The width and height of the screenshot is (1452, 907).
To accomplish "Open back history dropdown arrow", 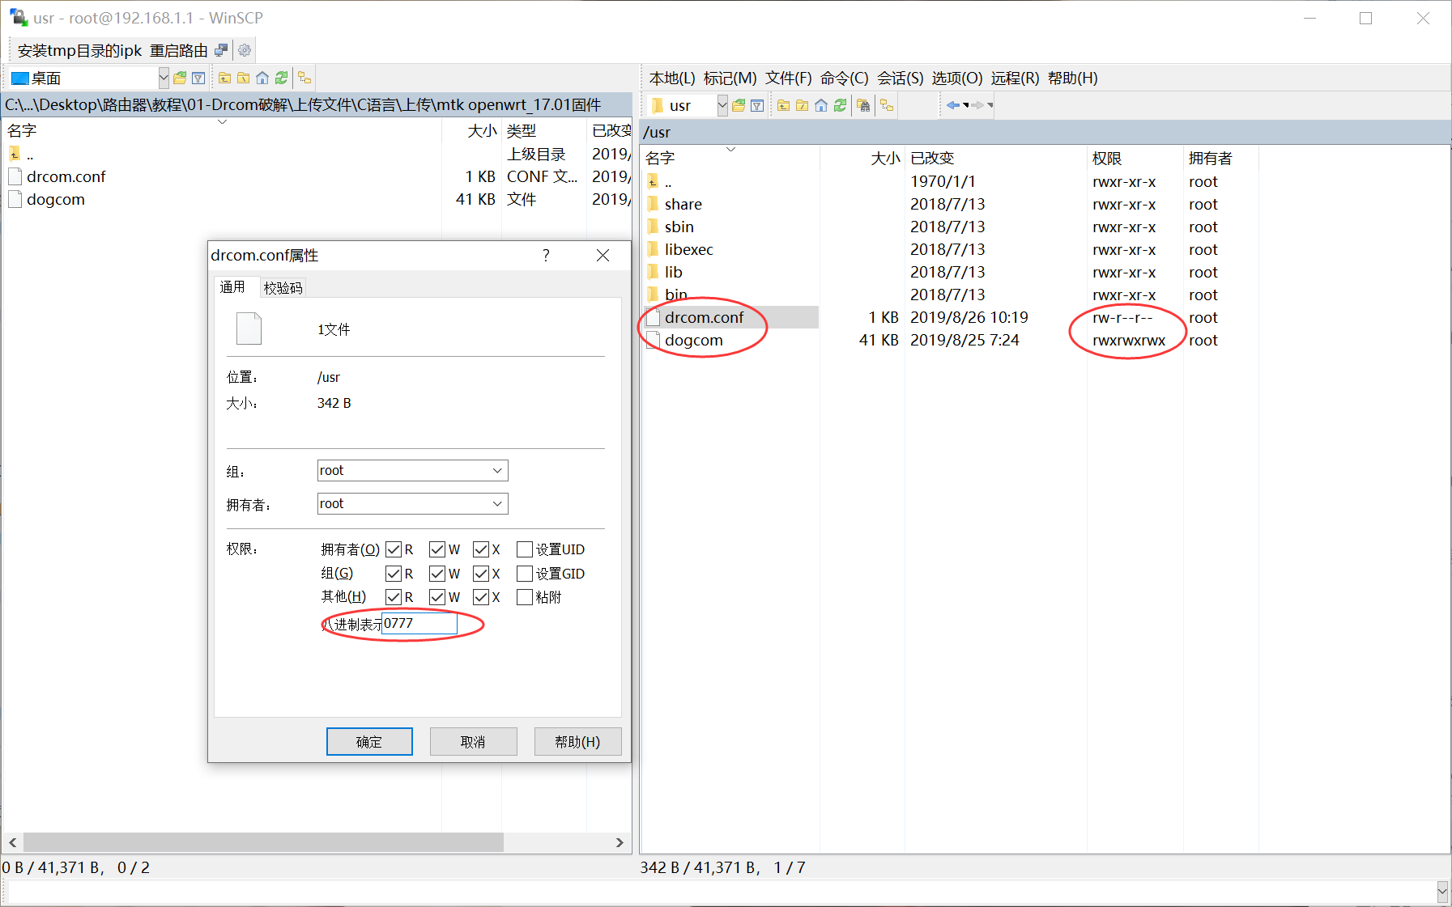I will pyautogui.click(x=965, y=105).
